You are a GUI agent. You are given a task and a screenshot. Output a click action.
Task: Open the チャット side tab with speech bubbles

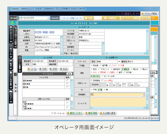coord(11,96)
